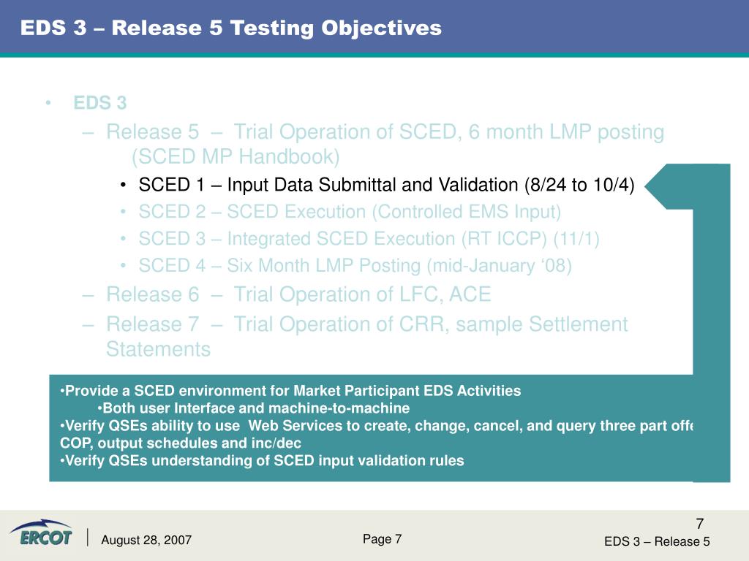
Task: Click '(SCED MP Handbook)' text
Action: (x=236, y=156)
